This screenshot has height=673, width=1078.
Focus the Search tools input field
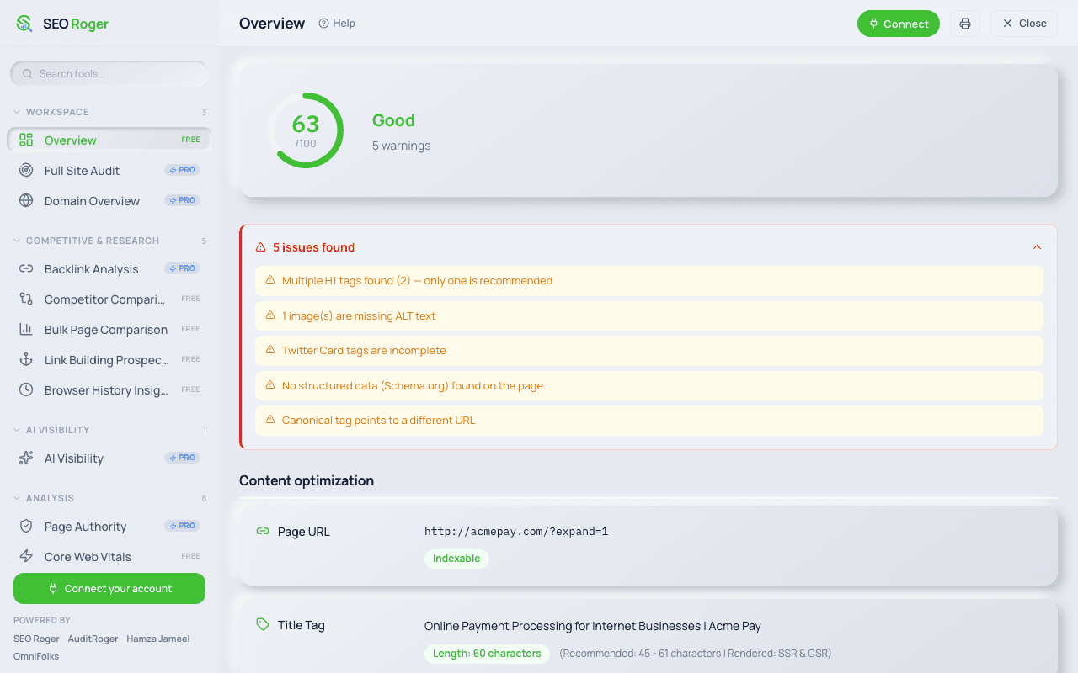(x=109, y=74)
